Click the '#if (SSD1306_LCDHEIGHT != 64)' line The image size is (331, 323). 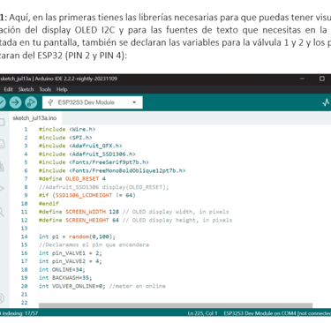click(x=87, y=195)
